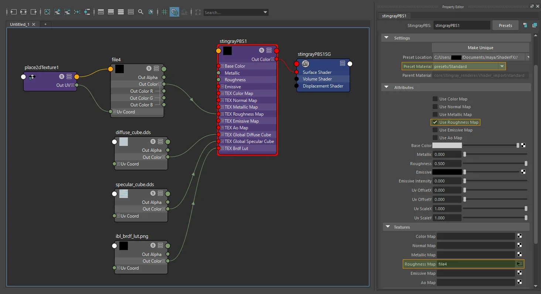Screen dimensions: 541x294
Task: Click the Clear Graph toolbar icon
Action: point(47,12)
